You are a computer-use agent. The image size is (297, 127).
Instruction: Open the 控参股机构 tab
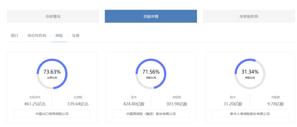(249, 16)
